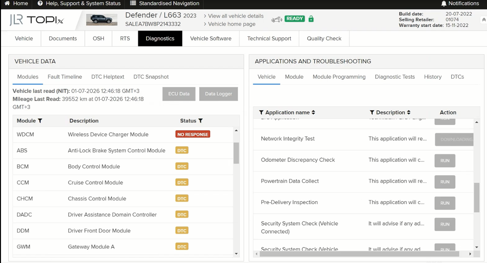Run the Odometer Discrepancy Check
Screen dimensions: 487x263
tap(445, 161)
